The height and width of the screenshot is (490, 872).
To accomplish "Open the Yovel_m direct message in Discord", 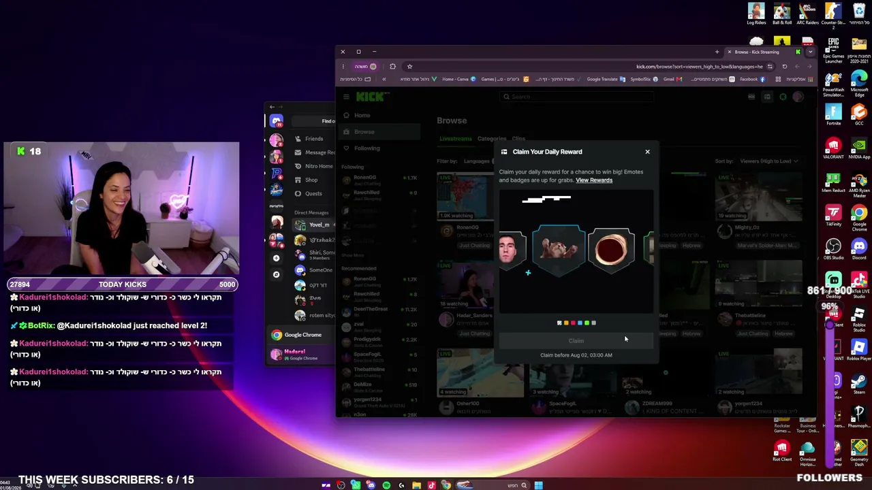I will tap(314, 225).
